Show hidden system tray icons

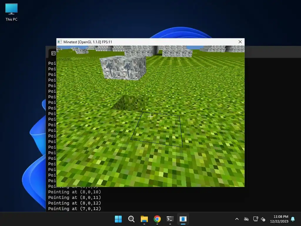point(237,219)
